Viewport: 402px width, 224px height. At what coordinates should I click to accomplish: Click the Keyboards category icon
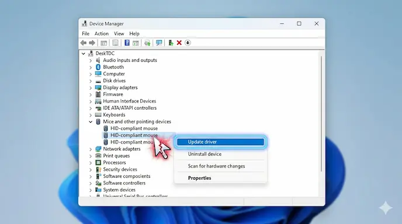click(98, 115)
